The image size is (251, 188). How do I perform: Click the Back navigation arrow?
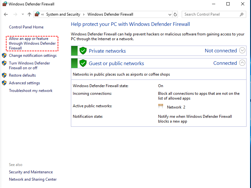tap(6, 14)
